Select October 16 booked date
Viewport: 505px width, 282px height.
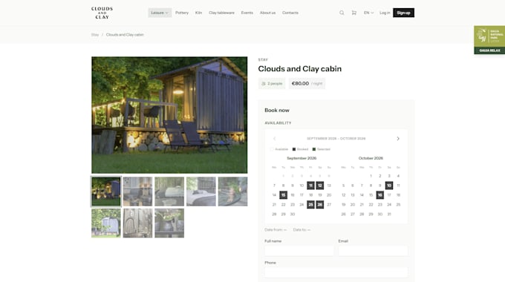click(x=380, y=195)
